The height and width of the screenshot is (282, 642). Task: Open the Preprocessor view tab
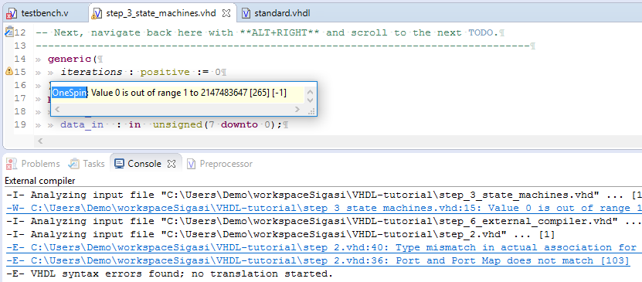coord(226,164)
